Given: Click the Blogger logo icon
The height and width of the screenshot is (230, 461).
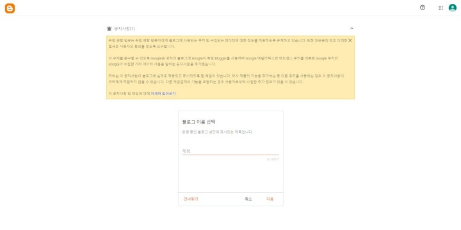Looking at the screenshot, I should tap(10, 8).
